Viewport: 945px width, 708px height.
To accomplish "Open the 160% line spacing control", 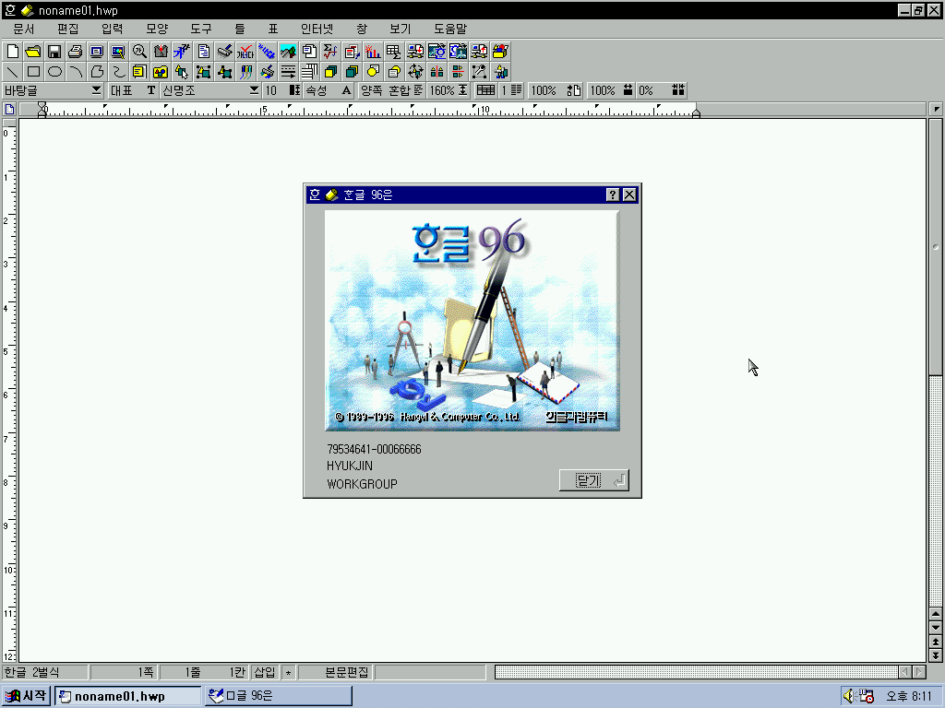I will tap(449, 90).
